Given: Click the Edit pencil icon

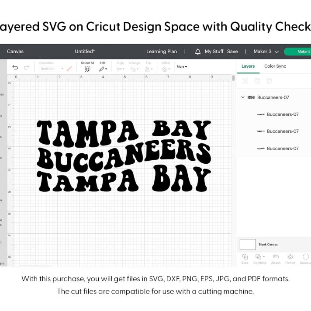Looking at the screenshot, I should point(101,69).
